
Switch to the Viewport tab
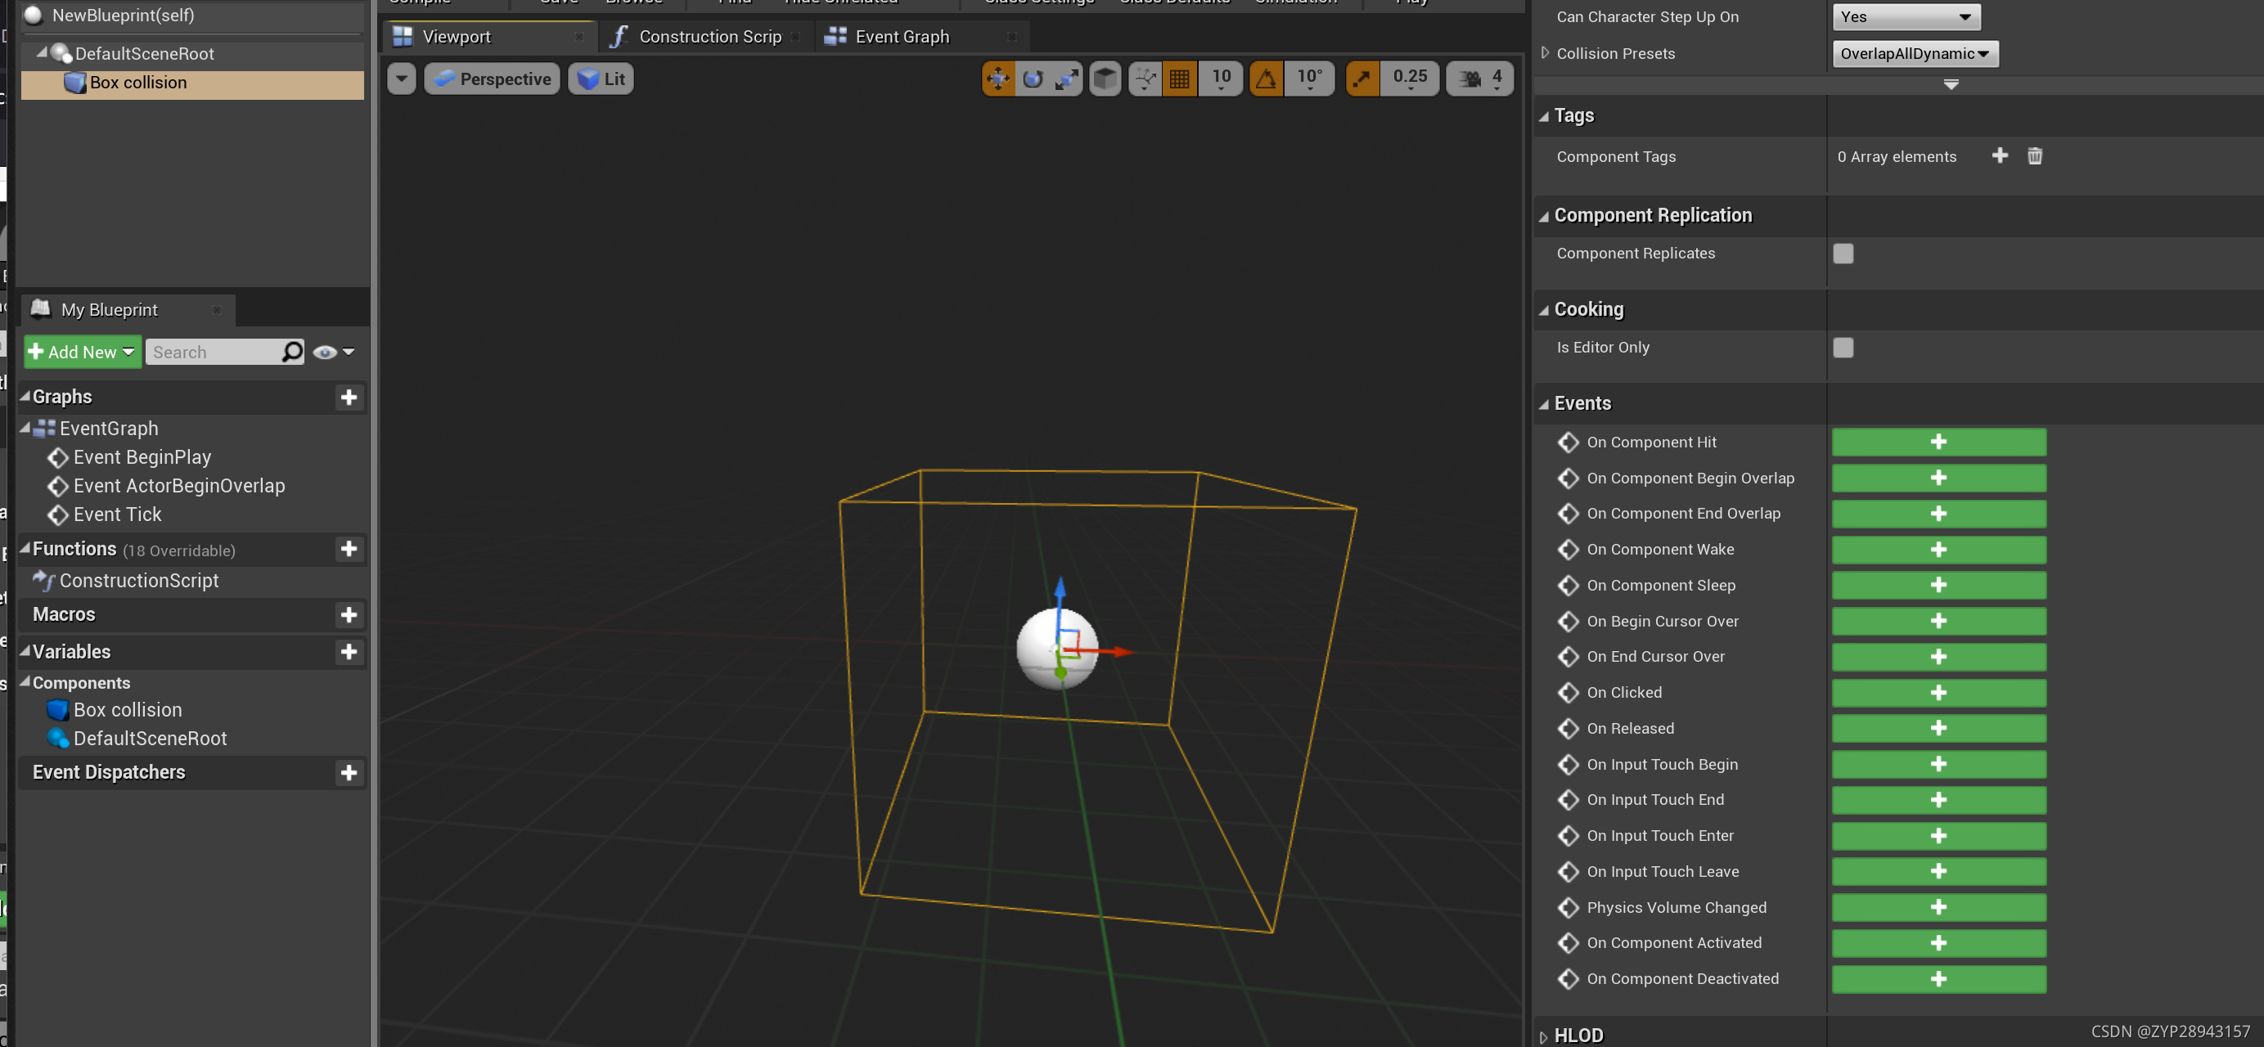(x=488, y=37)
